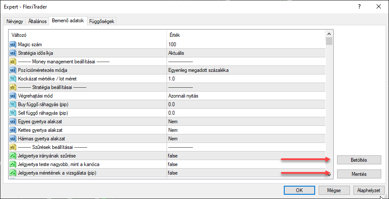
Task: Click the string icon of Stratégia beállításai row
Action: [12, 87]
